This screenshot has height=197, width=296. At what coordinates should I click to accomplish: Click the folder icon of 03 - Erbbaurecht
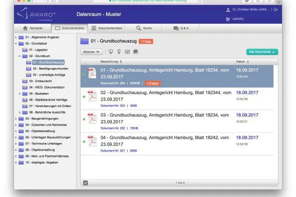coord(25,81)
